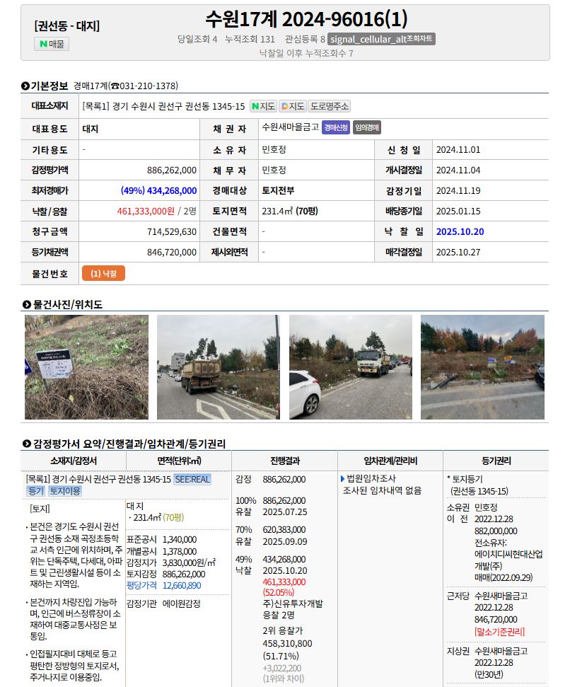Click the 임의경매 badge
570x687 pixels.
pos(367,128)
